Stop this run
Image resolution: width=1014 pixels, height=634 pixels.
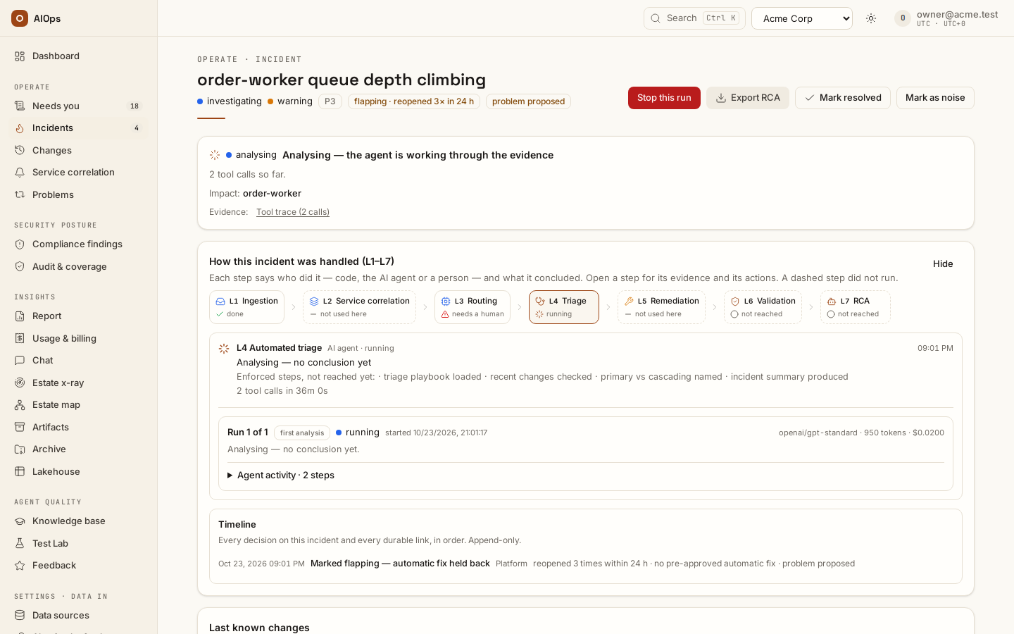click(x=664, y=98)
